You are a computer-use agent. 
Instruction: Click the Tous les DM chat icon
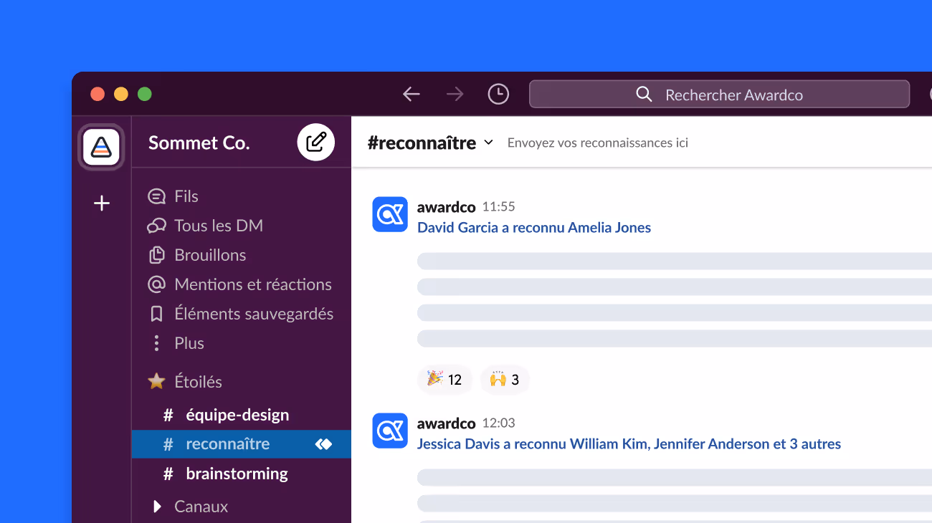pyautogui.click(x=156, y=226)
